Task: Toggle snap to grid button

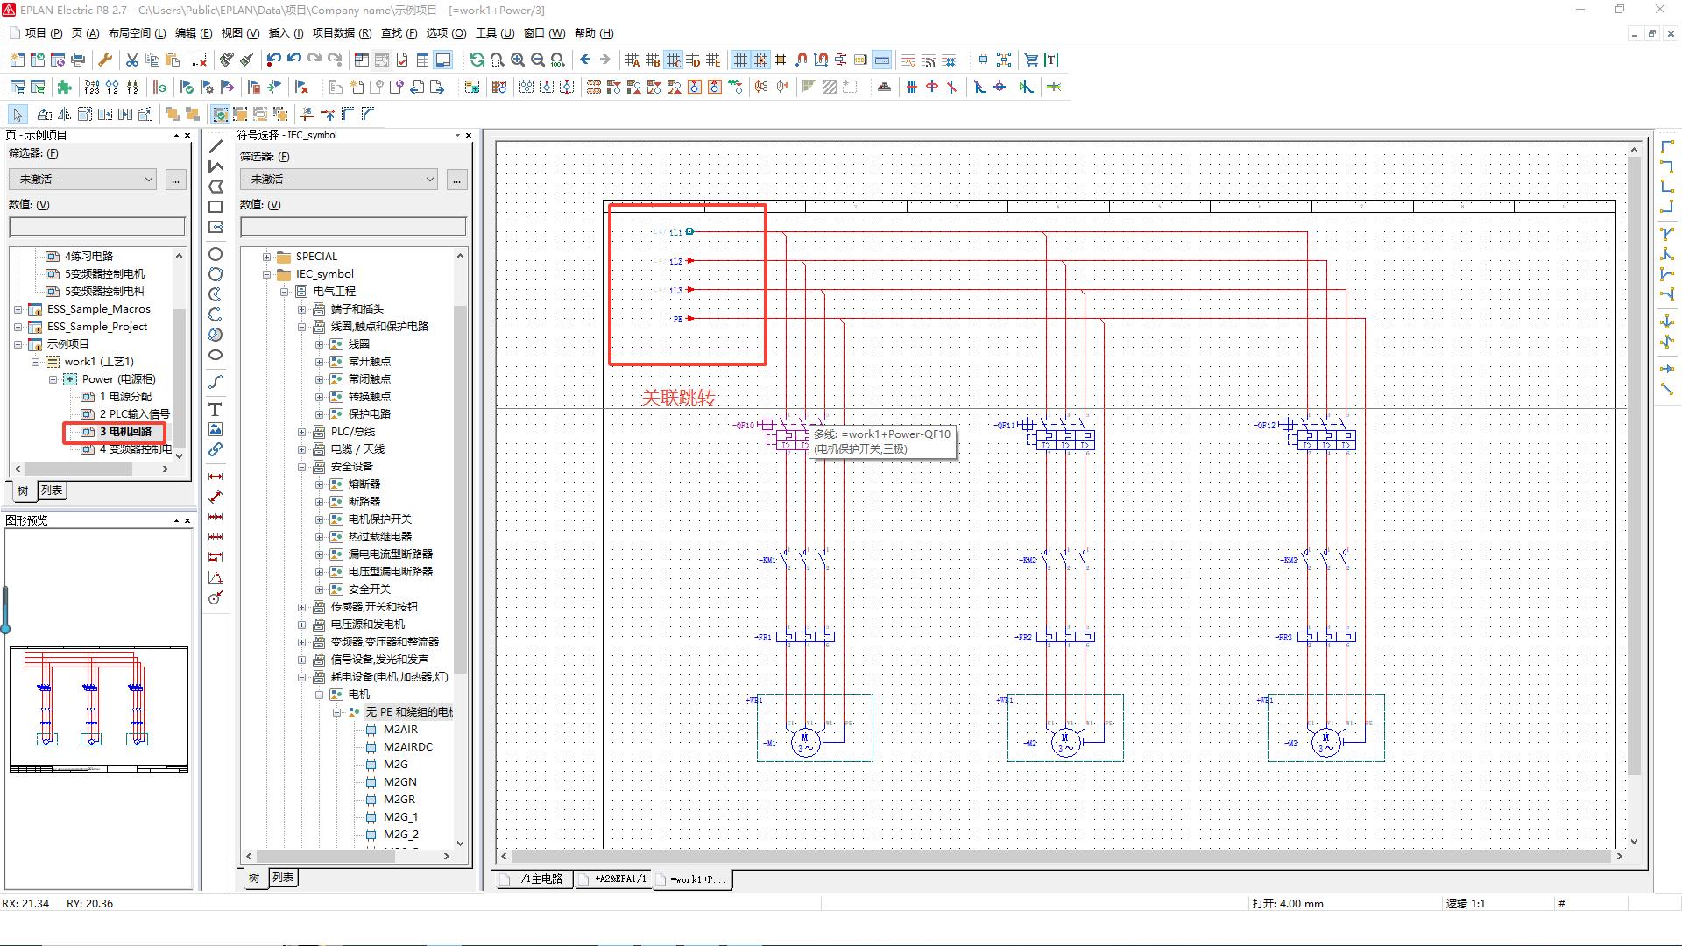Action: (760, 60)
